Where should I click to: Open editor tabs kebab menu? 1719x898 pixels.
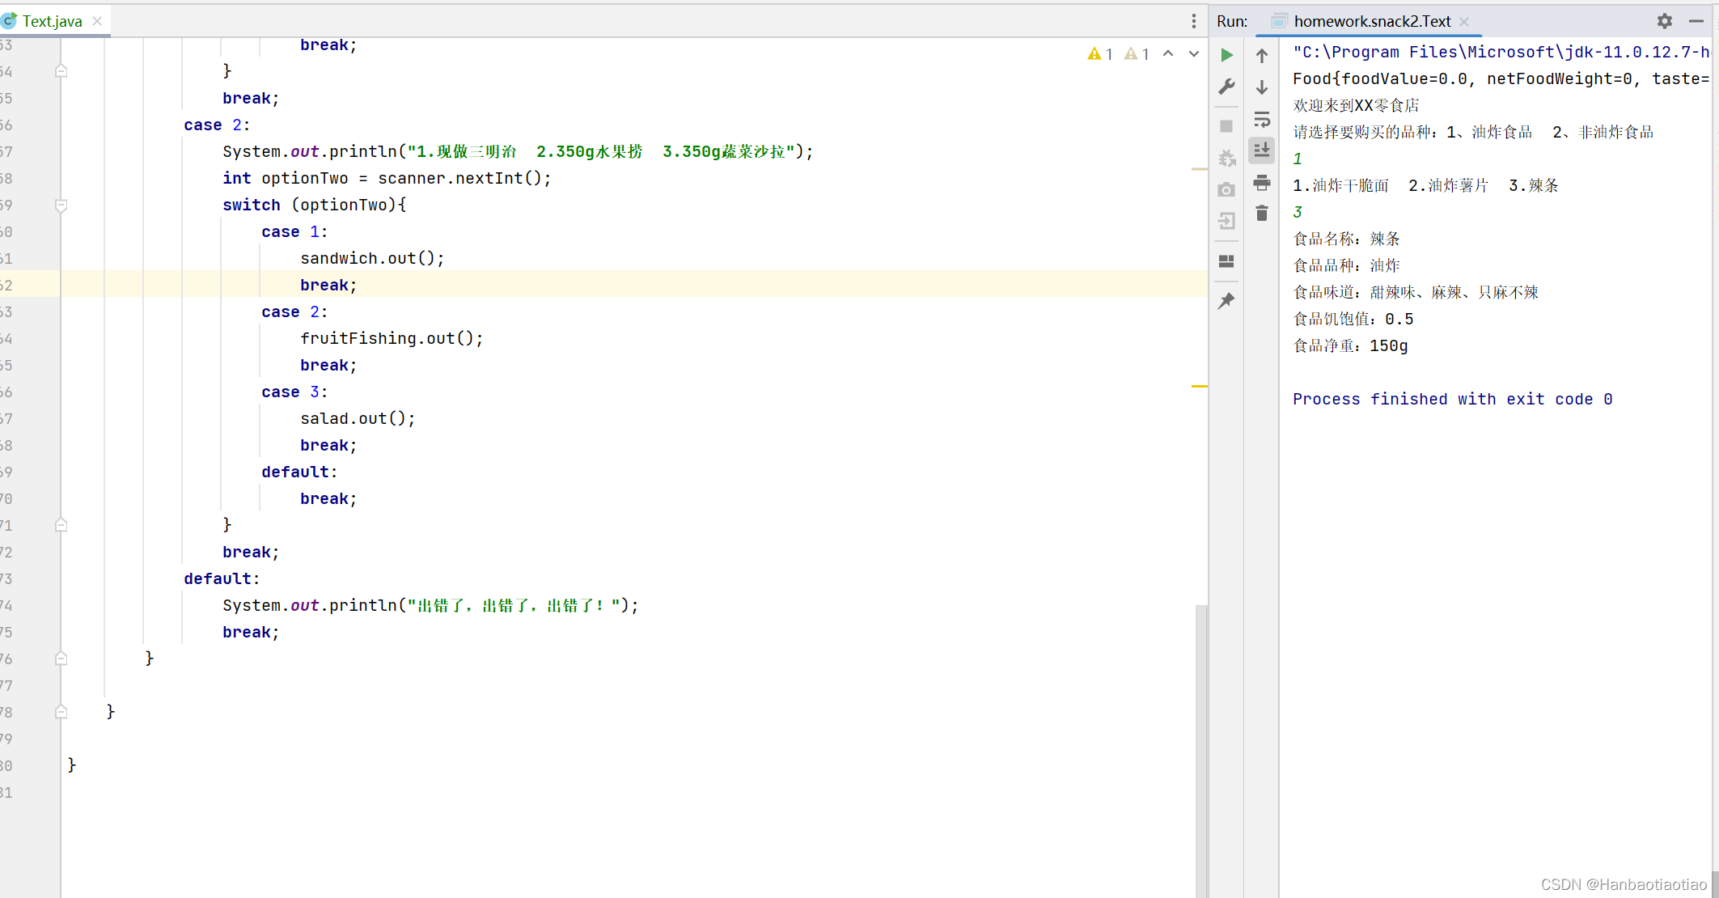pos(1193,21)
